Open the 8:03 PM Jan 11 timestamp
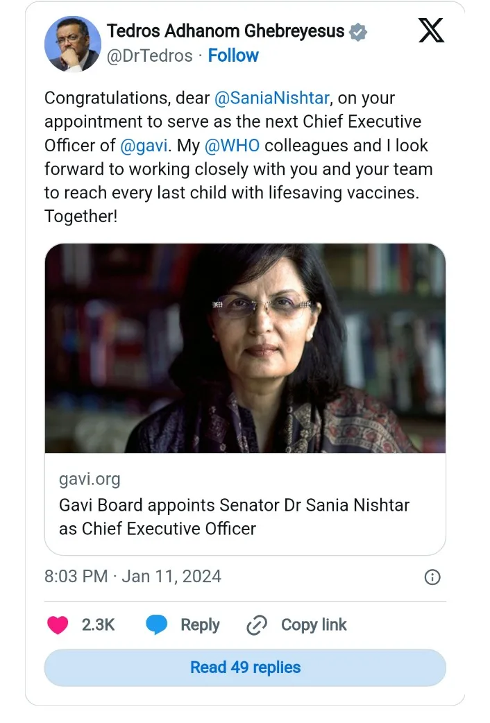Screen dimensions: 490x723 pyautogui.click(x=133, y=576)
